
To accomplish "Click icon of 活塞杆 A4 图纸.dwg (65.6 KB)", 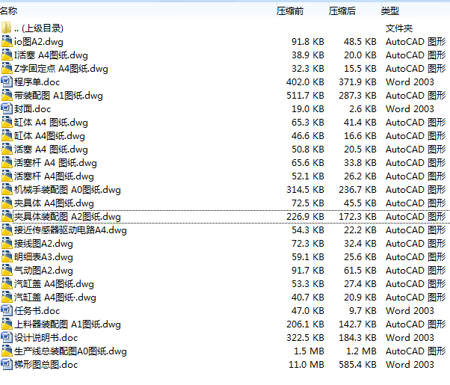I will tap(7, 163).
